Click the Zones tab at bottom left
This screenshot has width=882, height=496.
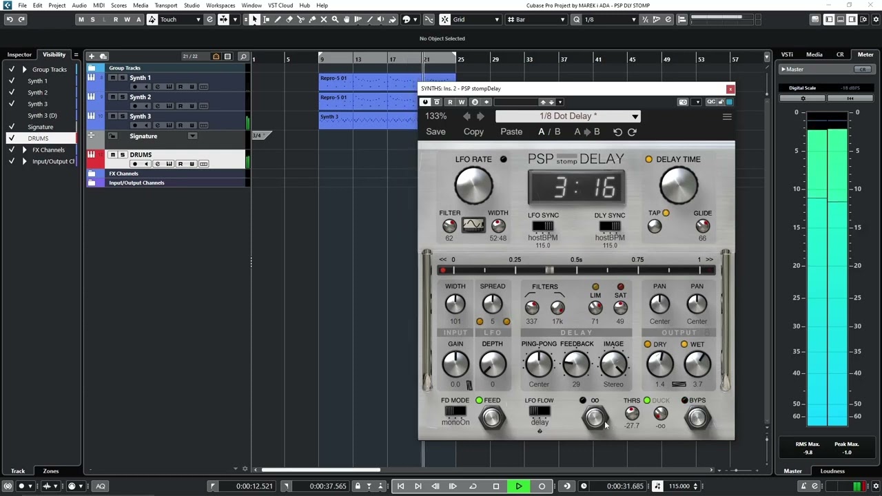[51, 471]
